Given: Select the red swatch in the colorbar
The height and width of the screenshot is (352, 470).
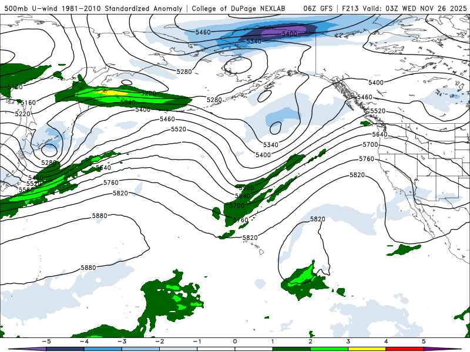Looking at the screenshot, I should pyautogui.click(x=404, y=349).
